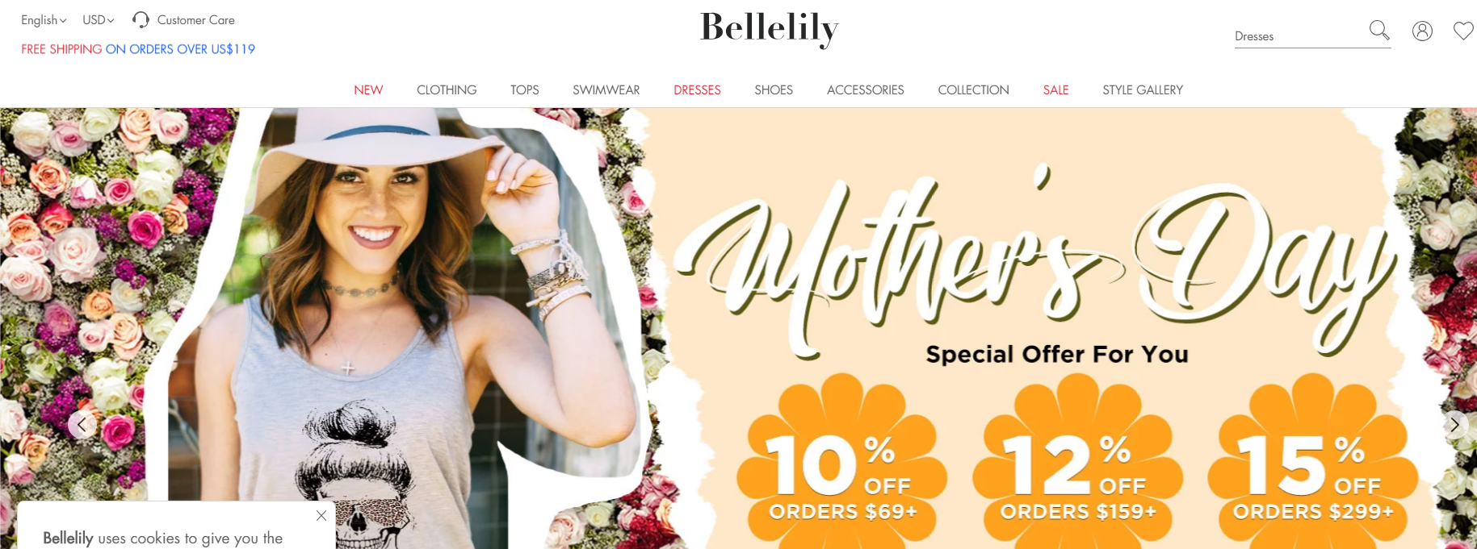This screenshot has height=549, width=1477.
Task: Advance to next banner slide arrow
Action: click(x=1454, y=424)
